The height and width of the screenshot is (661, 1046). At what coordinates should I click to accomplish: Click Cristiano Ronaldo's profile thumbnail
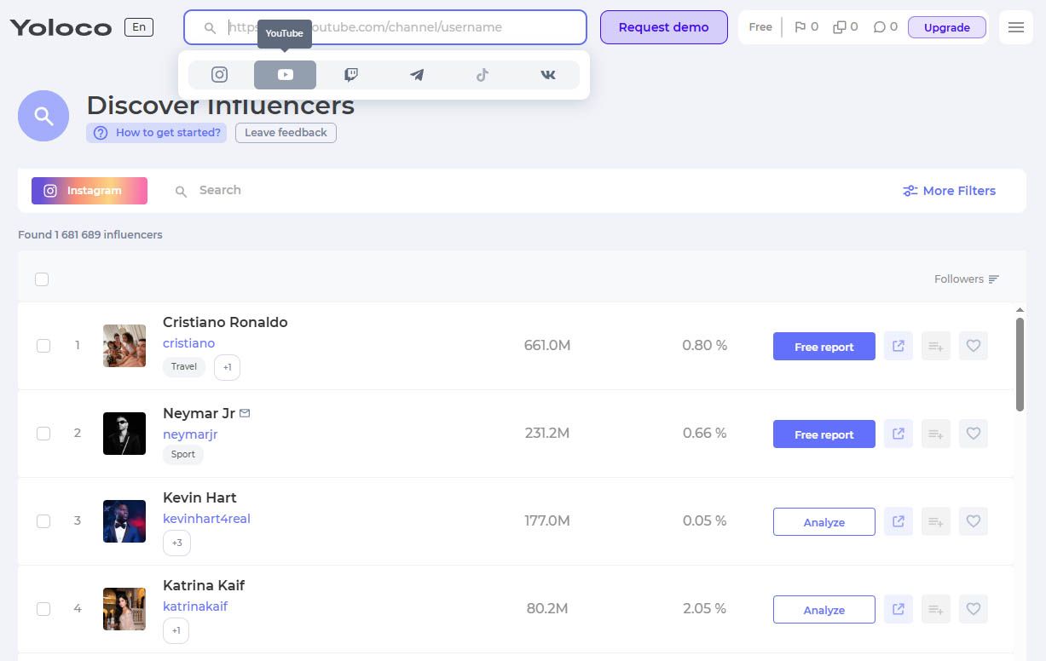coord(124,346)
